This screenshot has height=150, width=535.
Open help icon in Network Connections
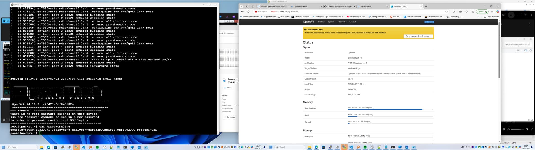[x=531, y=50]
